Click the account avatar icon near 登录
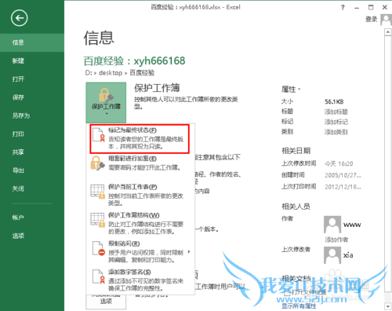The width and height of the screenshot is (392, 311). pos(386,20)
